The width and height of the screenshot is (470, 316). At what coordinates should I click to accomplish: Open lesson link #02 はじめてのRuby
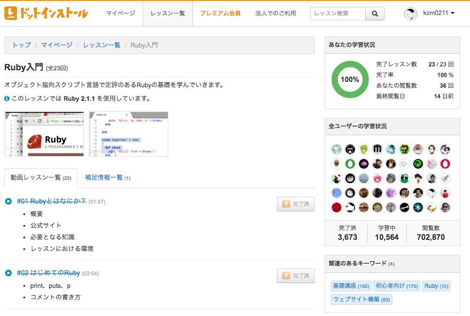pos(48,273)
